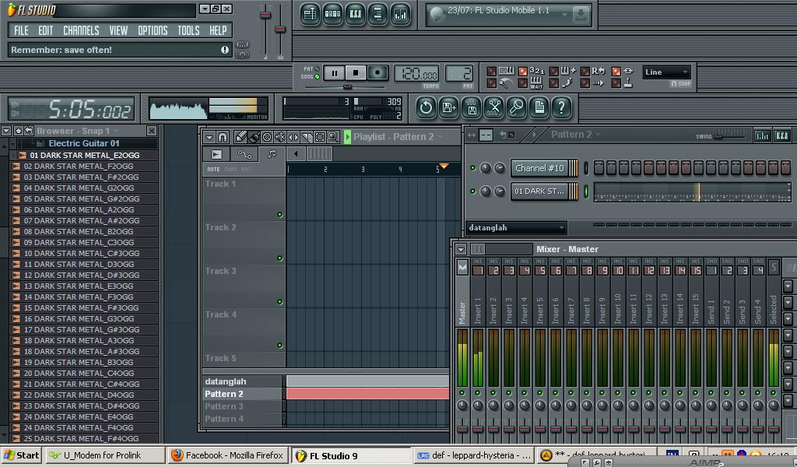Select the Zoom tool in the Playlist toolbar

333,136
